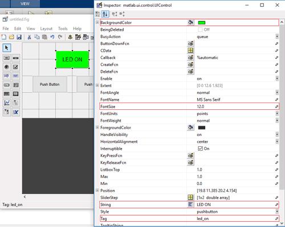
Task: Open the Style dropdown
Action: [x=277, y=212]
